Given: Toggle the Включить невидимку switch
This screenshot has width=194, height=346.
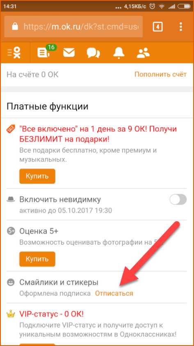Looking at the screenshot, I should point(178,200).
